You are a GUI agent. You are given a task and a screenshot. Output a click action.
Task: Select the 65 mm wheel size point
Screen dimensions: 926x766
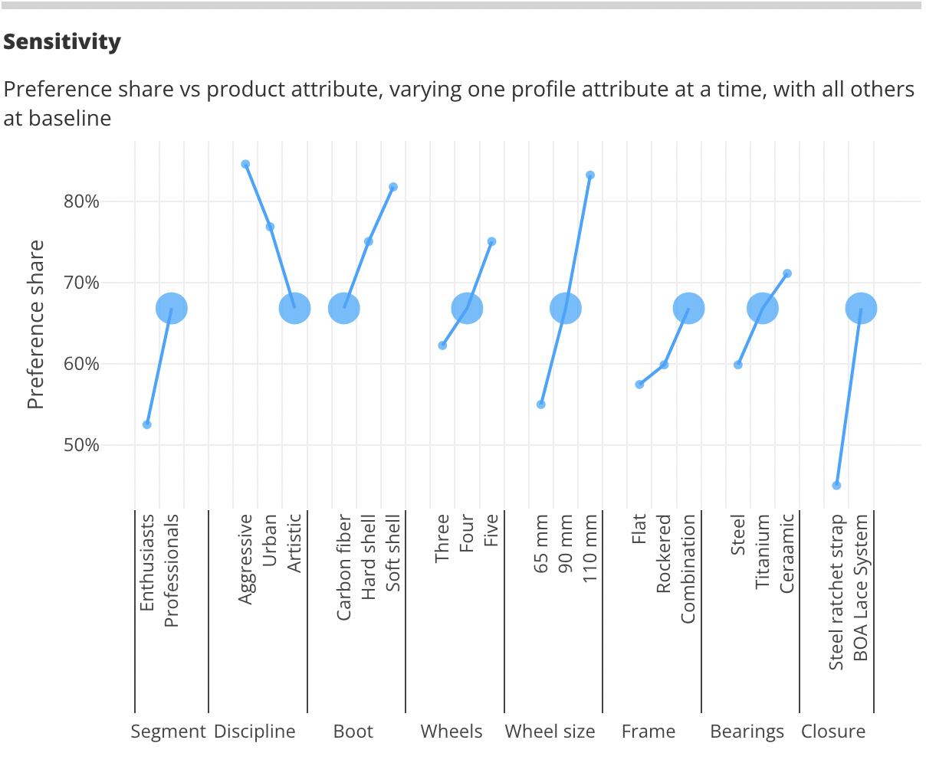click(x=541, y=404)
